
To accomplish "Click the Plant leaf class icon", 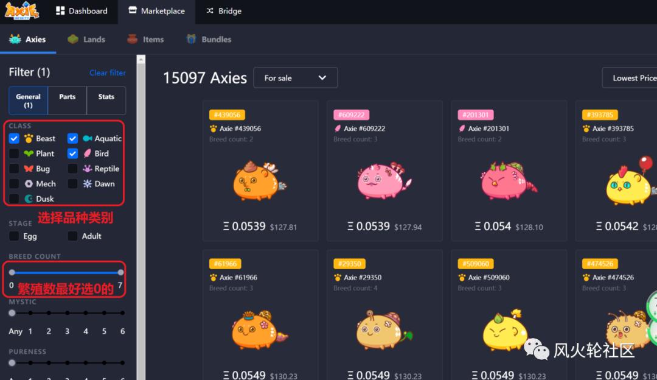I will (29, 153).
